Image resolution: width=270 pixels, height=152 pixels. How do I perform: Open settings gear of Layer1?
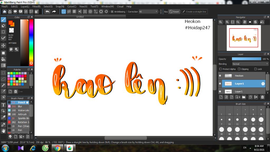[x=263, y=84]
